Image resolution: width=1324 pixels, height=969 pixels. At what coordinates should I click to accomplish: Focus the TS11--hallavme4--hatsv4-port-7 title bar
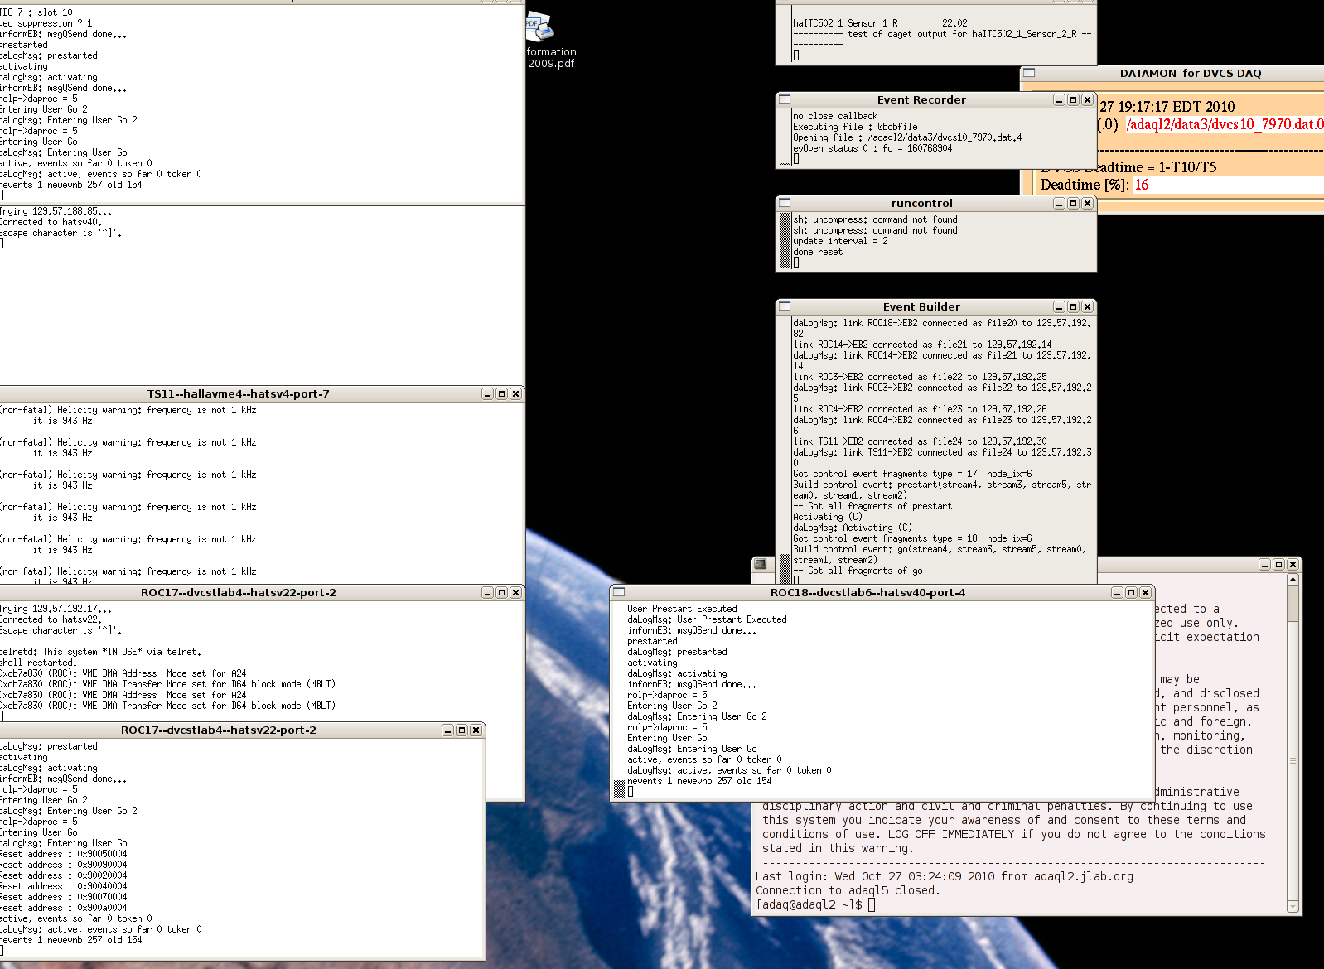click(239, 394)
